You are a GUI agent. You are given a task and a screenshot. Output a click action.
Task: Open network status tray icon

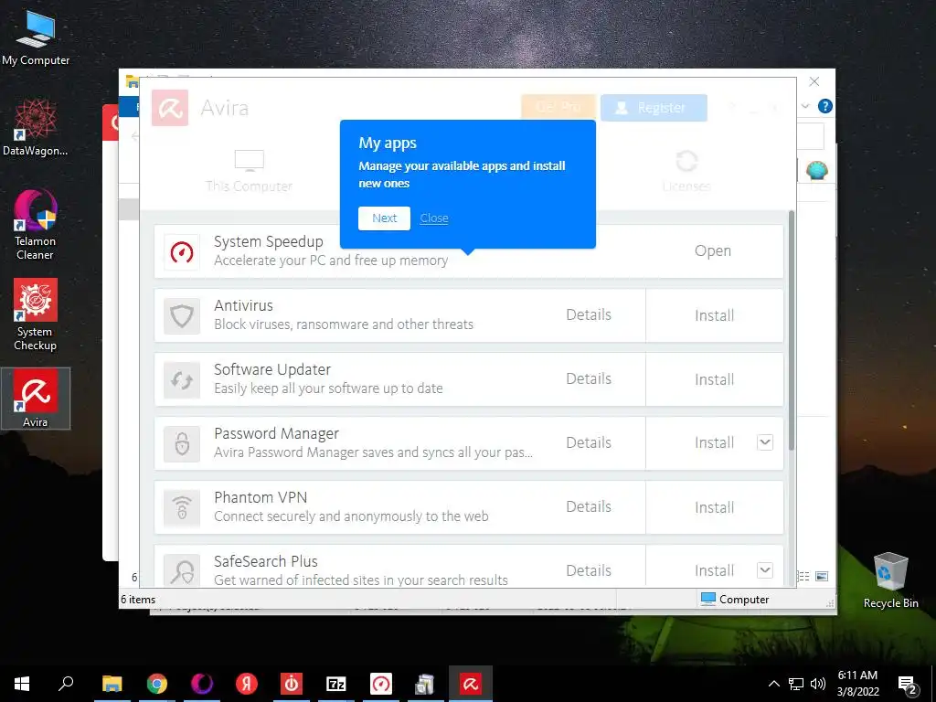click(796, 684)
